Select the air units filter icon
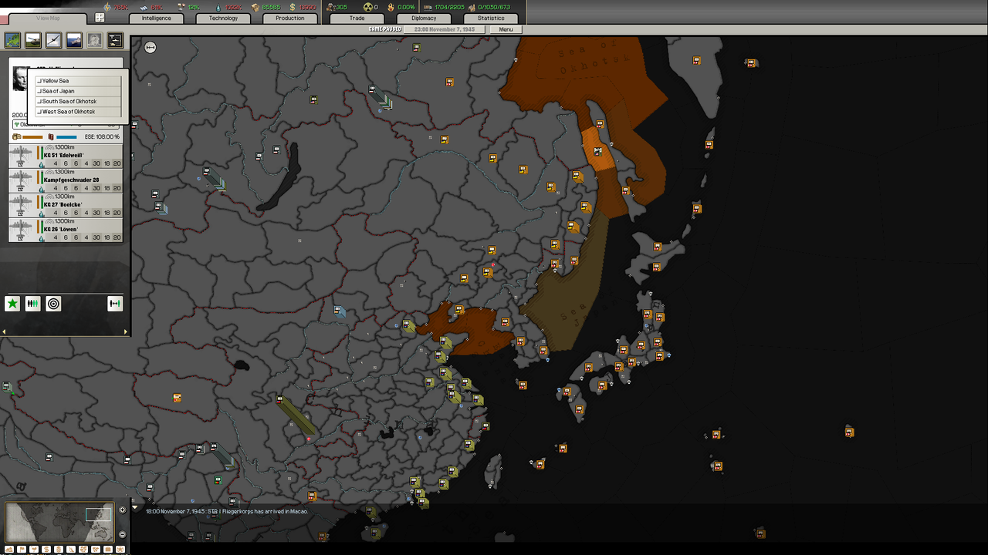Screen dimensions: 988x555 53,40
